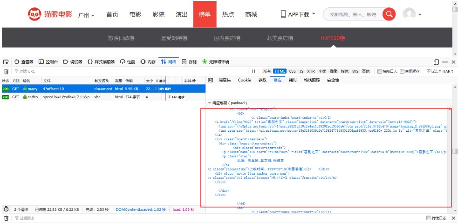Click the 内存 memory icon

tap(143, 62)
